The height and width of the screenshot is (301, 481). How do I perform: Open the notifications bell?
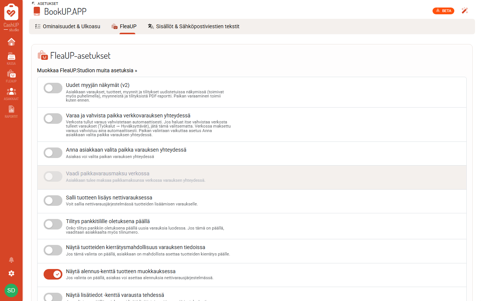[11, 260]
